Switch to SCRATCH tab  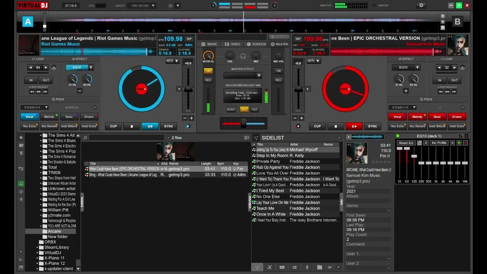pos(256,44)
